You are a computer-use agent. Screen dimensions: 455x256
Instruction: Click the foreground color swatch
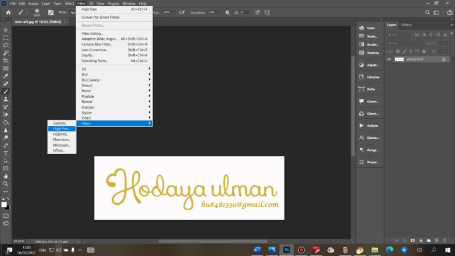coord(4,204)
